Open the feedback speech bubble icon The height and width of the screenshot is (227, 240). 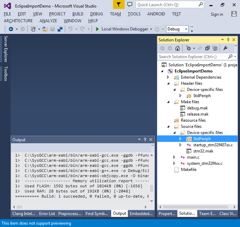130,4
